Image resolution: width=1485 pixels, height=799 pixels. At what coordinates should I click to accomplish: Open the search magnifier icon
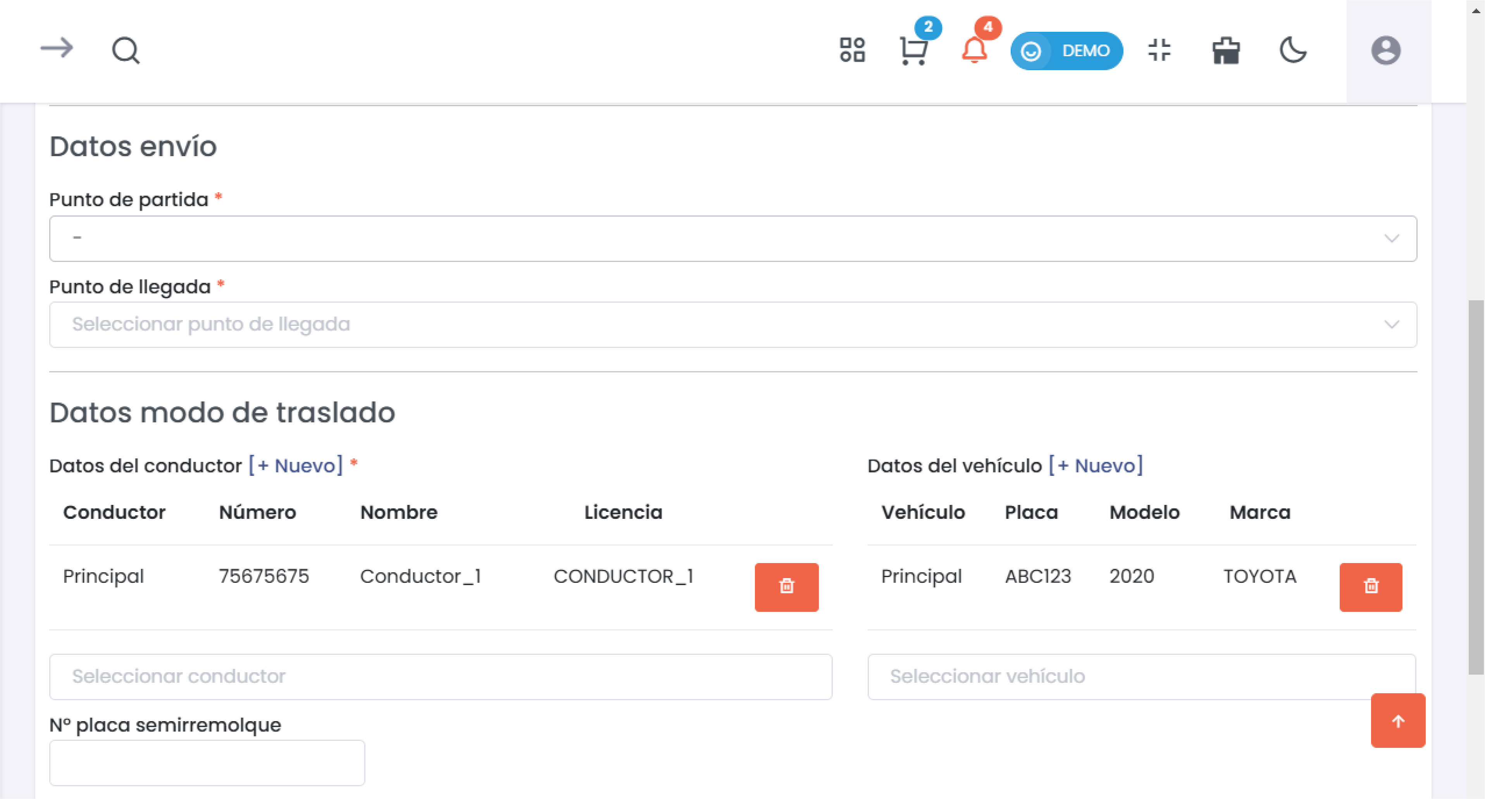[126, 51]
